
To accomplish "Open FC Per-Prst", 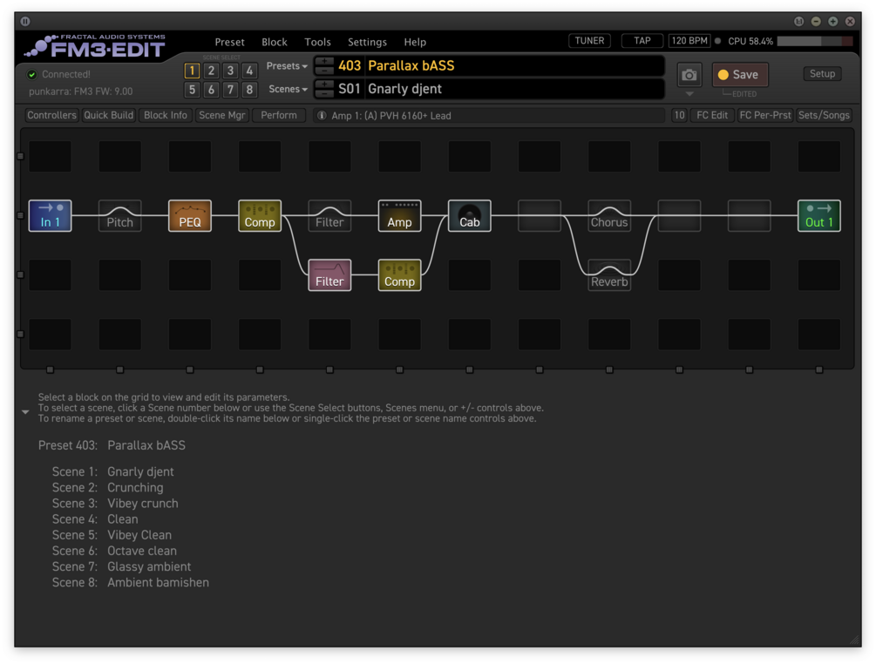I will tap(765, 115).
